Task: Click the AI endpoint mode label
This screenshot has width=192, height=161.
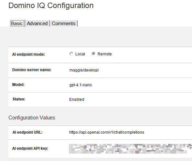Action: pos(29,54)
